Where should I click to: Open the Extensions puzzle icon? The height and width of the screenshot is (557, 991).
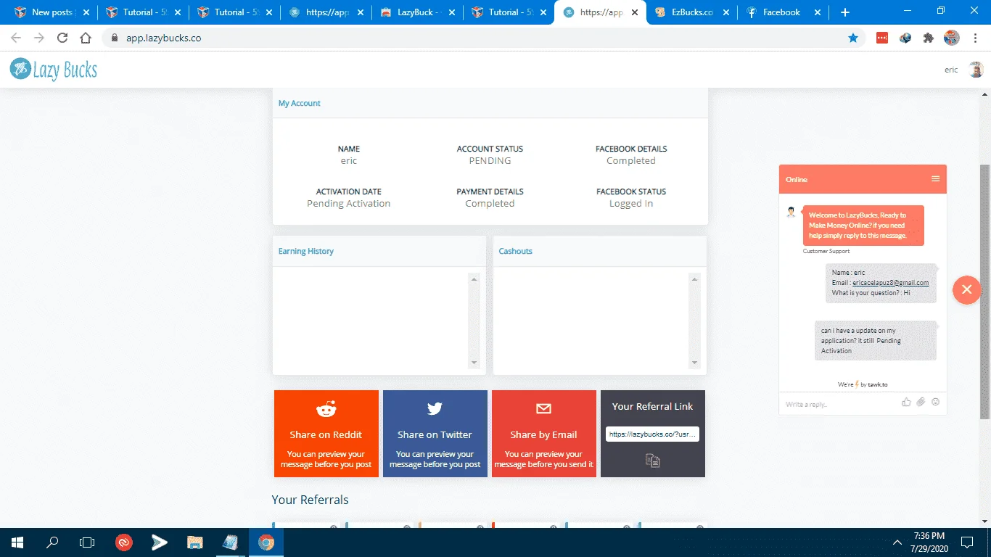point(929,38)
